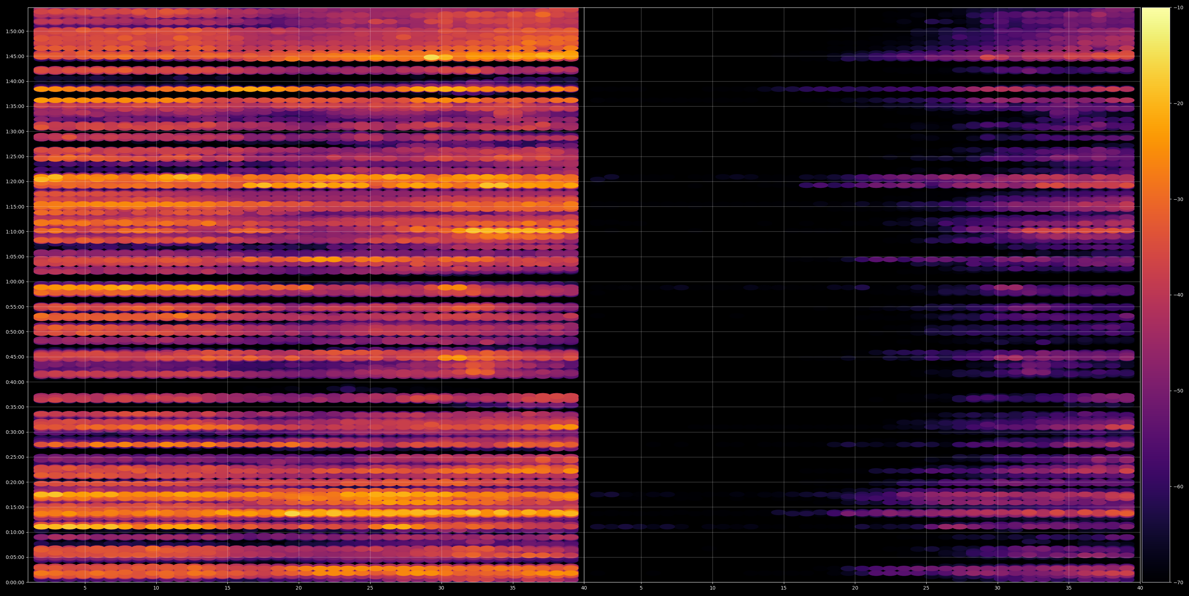The image size is (1189, 596).
Task: Click x-axis label 40 beside the colorbar
Action: pos(1140,588)
